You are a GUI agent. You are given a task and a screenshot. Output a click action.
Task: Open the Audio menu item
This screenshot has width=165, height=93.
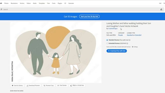pyautogui.click(x=35, y=3)
